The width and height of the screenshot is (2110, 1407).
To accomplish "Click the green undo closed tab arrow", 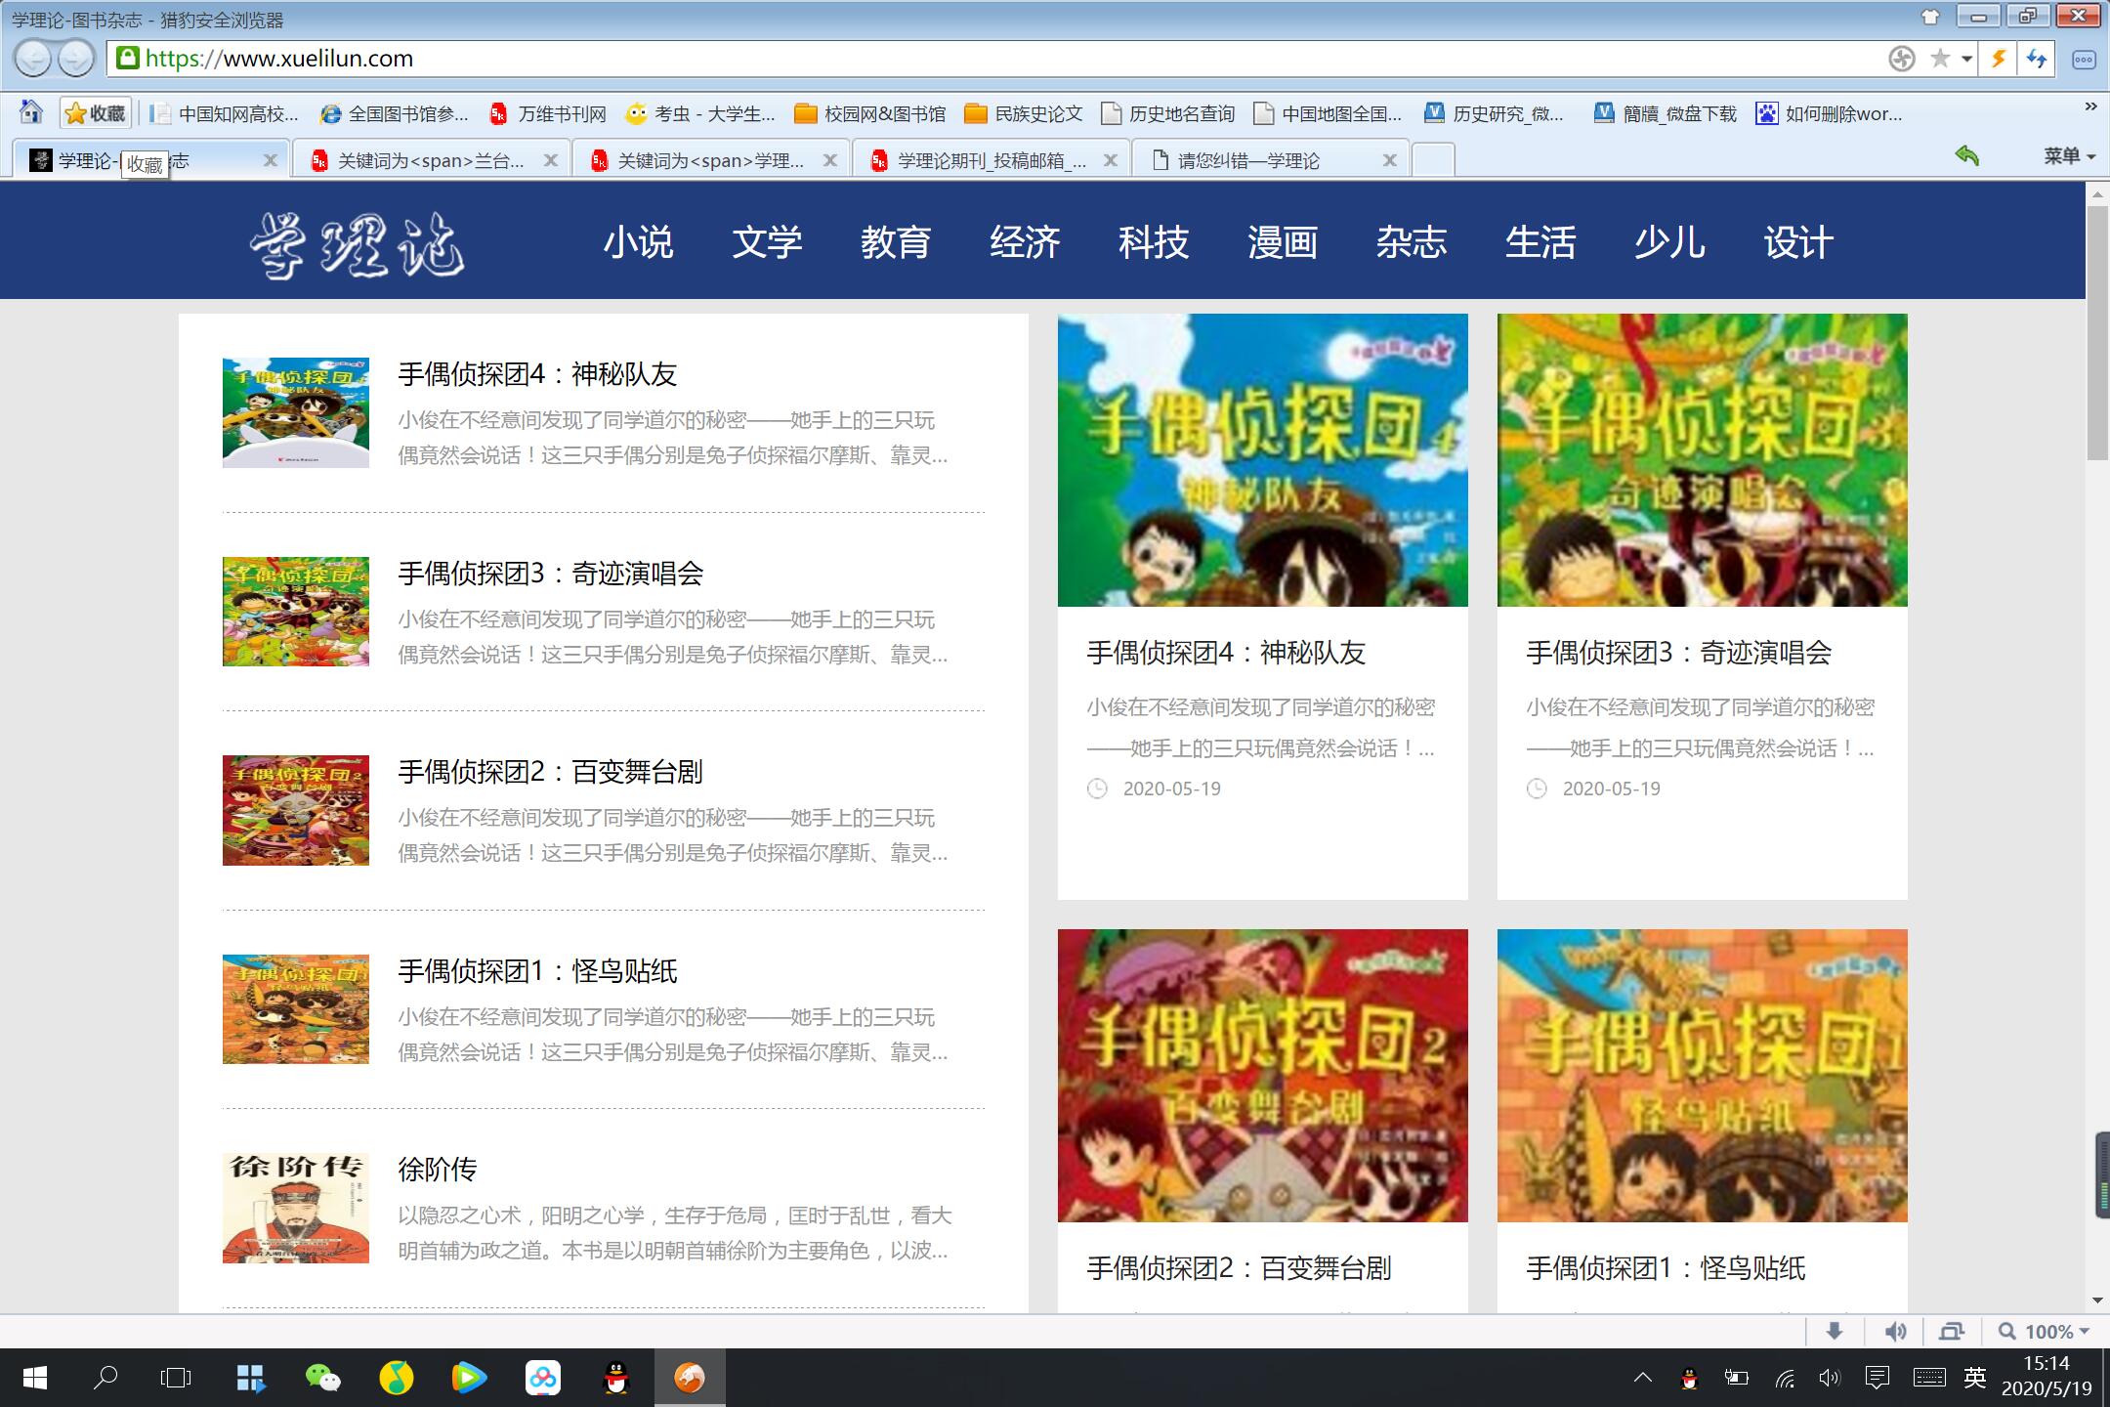I will tap(1966, 155).
